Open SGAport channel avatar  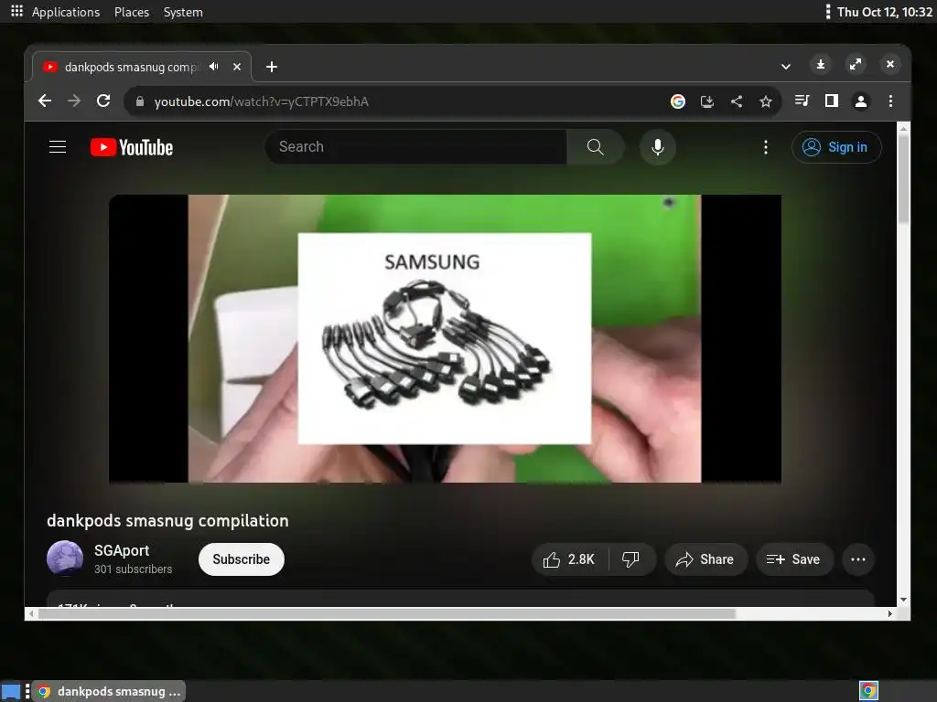point(65,558)
